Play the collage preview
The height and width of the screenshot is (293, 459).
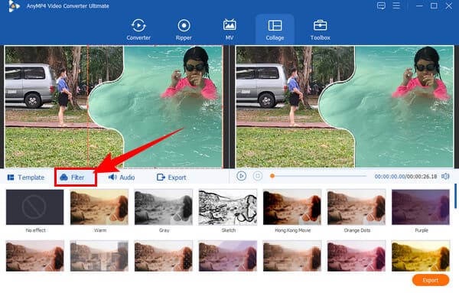pyautogui.click(x=241, y=176)
